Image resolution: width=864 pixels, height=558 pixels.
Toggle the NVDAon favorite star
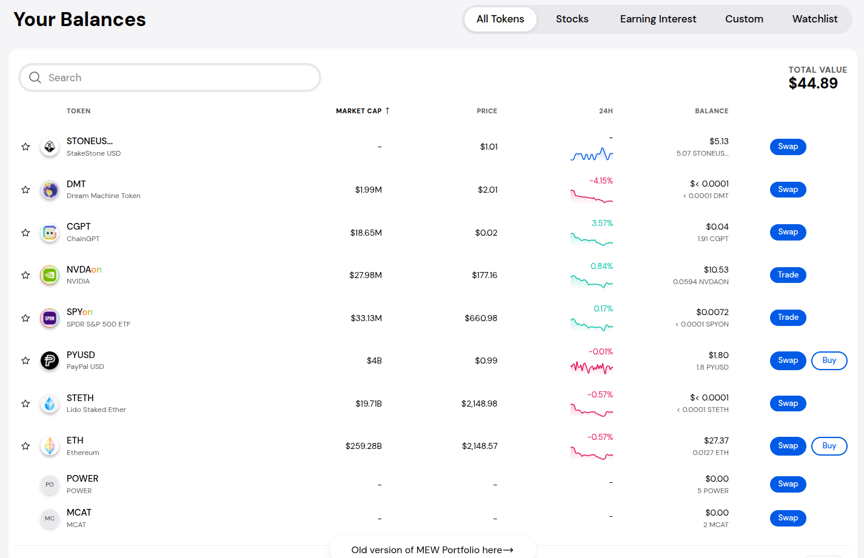[25, 275]
